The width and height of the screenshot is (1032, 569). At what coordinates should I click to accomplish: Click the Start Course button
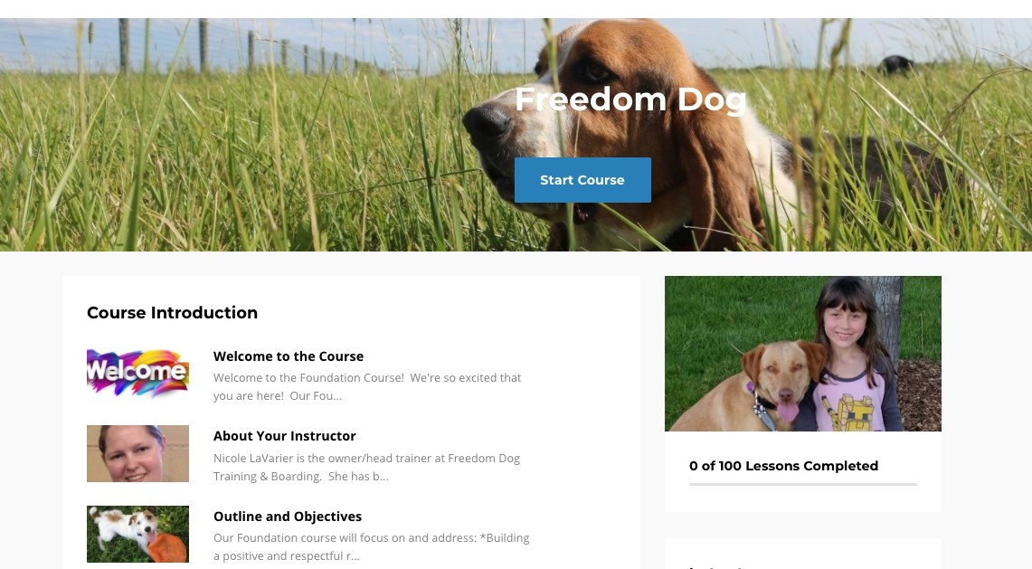[582, 180]
